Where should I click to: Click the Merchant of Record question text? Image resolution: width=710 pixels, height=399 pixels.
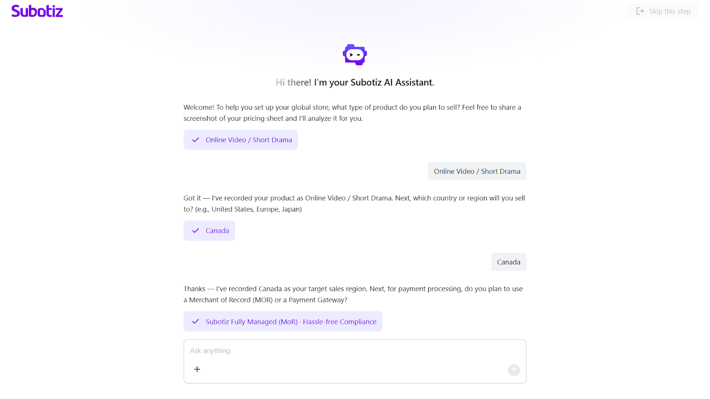(353, 294)
